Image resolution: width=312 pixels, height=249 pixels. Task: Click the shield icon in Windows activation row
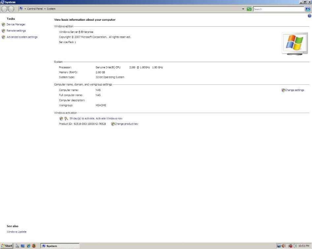(x=61, y=119)
